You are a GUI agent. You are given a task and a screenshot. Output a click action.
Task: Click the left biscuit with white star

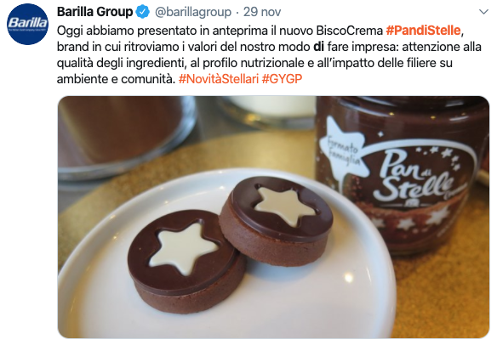tap(186, 261)
